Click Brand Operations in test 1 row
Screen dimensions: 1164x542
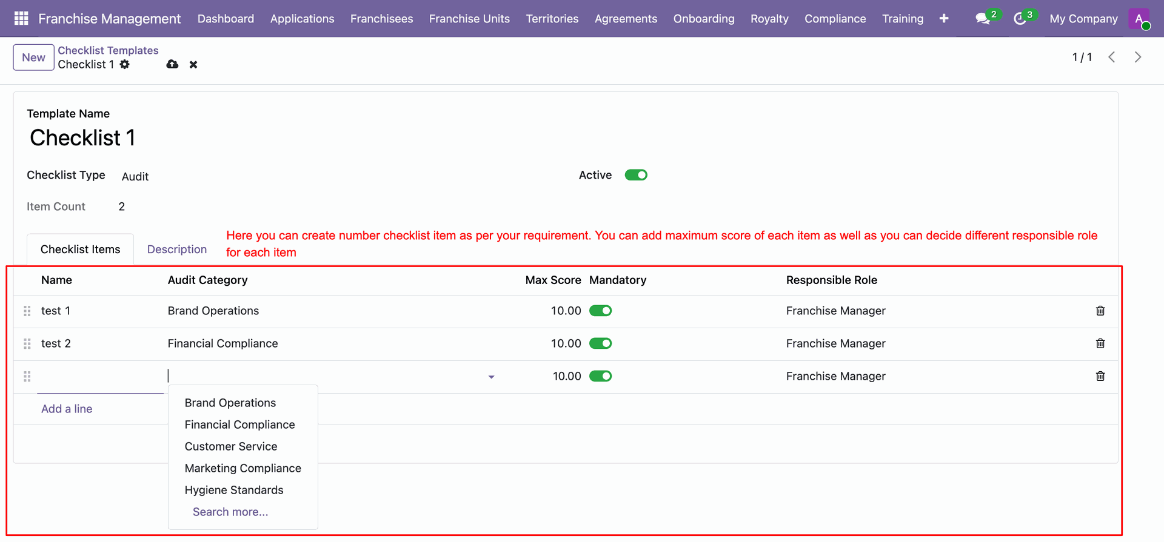213,311
